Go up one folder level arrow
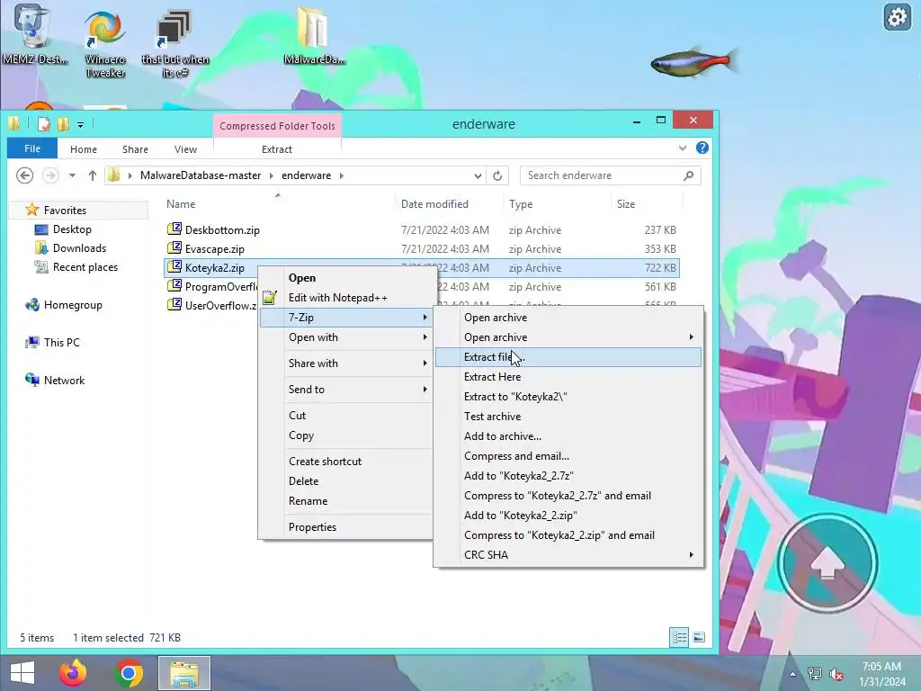This screenshot has height=691, width=921. pos(92,175)
